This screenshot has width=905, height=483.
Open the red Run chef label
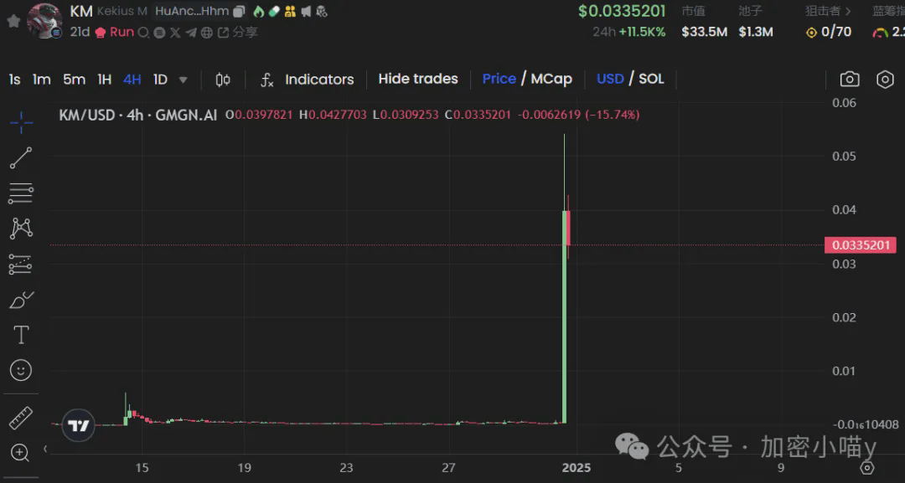[x=114, y=33]
